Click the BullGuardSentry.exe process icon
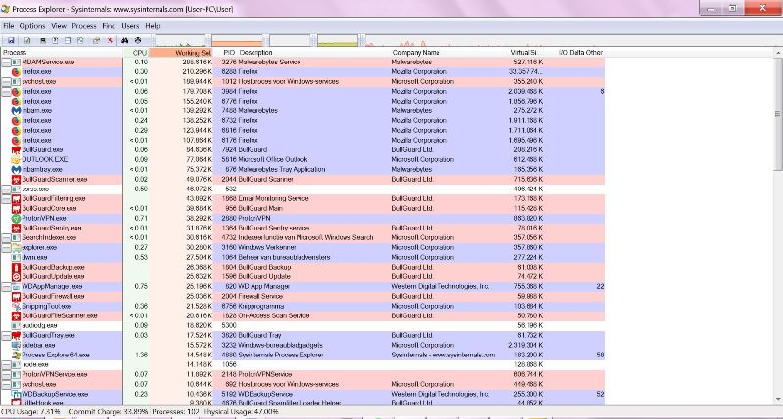This screenshot has height=419, width=783. [16, 228]
